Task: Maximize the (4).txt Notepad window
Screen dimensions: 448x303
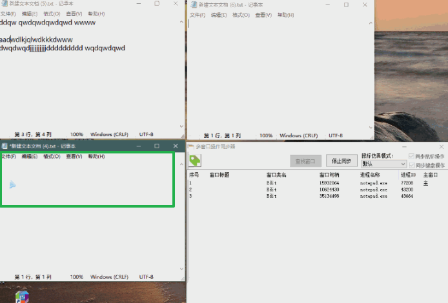Action: 157,146
